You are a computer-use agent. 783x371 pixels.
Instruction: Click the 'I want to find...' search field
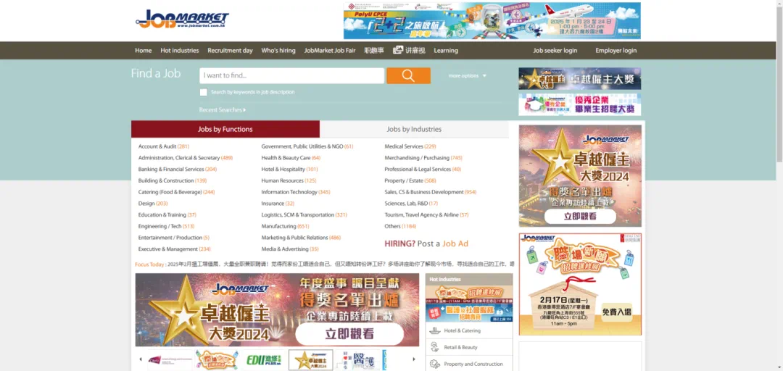coord(291,76)
